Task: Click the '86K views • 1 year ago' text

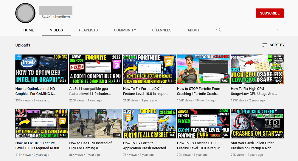Action: point(85,155)
